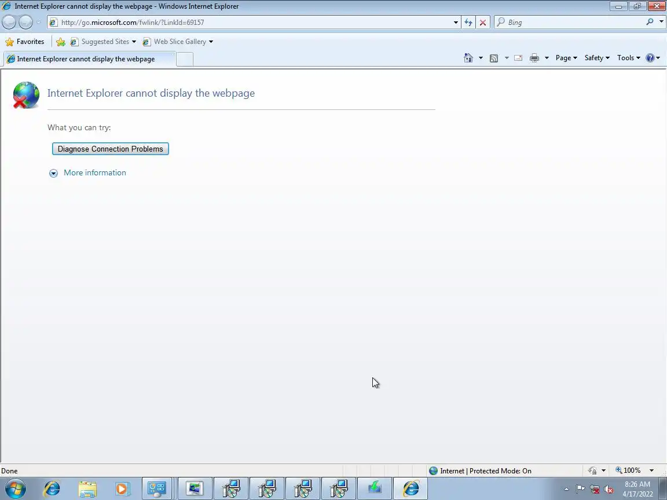Refresh the page using the Refresh icon
This screenshot has height=500, width=667.
point(468,22)
